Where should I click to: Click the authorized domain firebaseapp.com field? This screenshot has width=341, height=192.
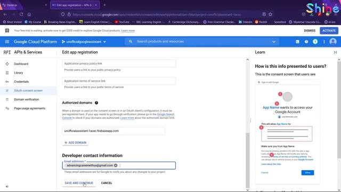click(113, 131)
